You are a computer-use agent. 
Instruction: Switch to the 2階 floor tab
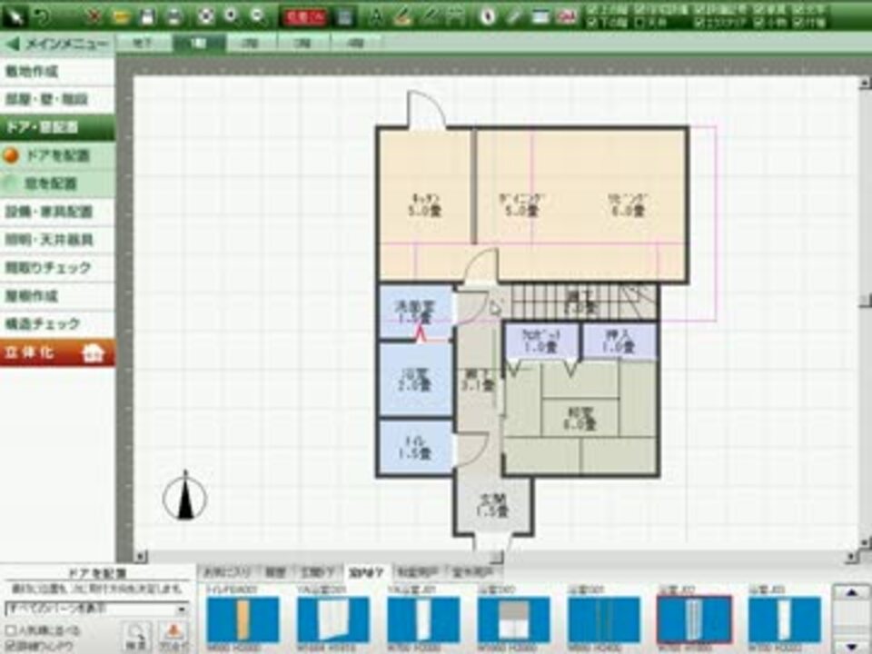251,44
